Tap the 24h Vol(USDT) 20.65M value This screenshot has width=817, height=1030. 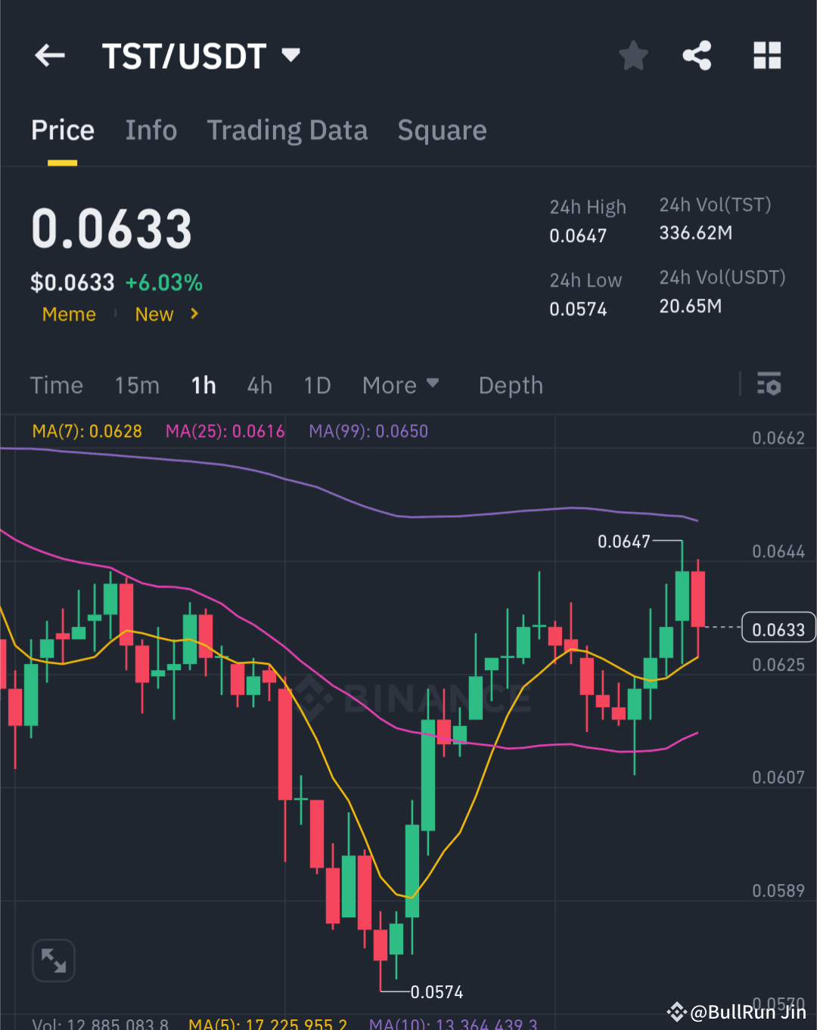[691, 306]
